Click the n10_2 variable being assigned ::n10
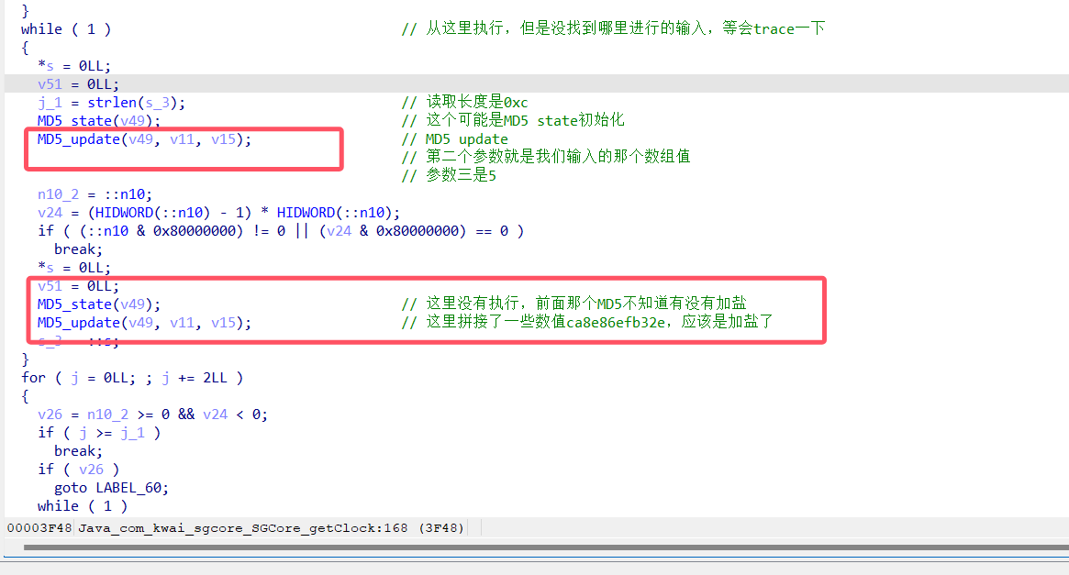Image resolution: width=1069 pixels, height=575 pixels. 57,194
